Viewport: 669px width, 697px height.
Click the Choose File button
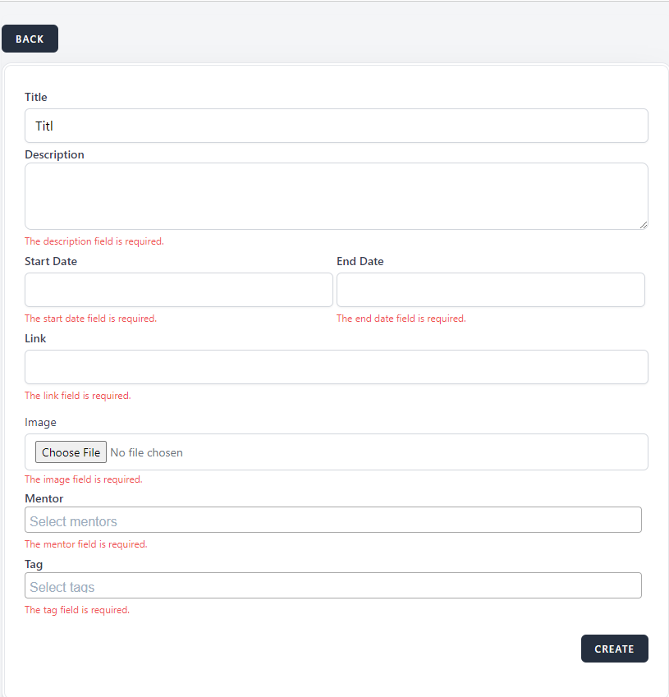(x=71, y=452)
